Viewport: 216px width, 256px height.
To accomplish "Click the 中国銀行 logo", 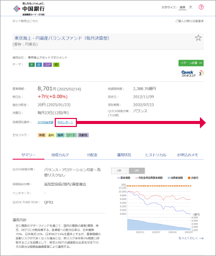I will point(29,9).
